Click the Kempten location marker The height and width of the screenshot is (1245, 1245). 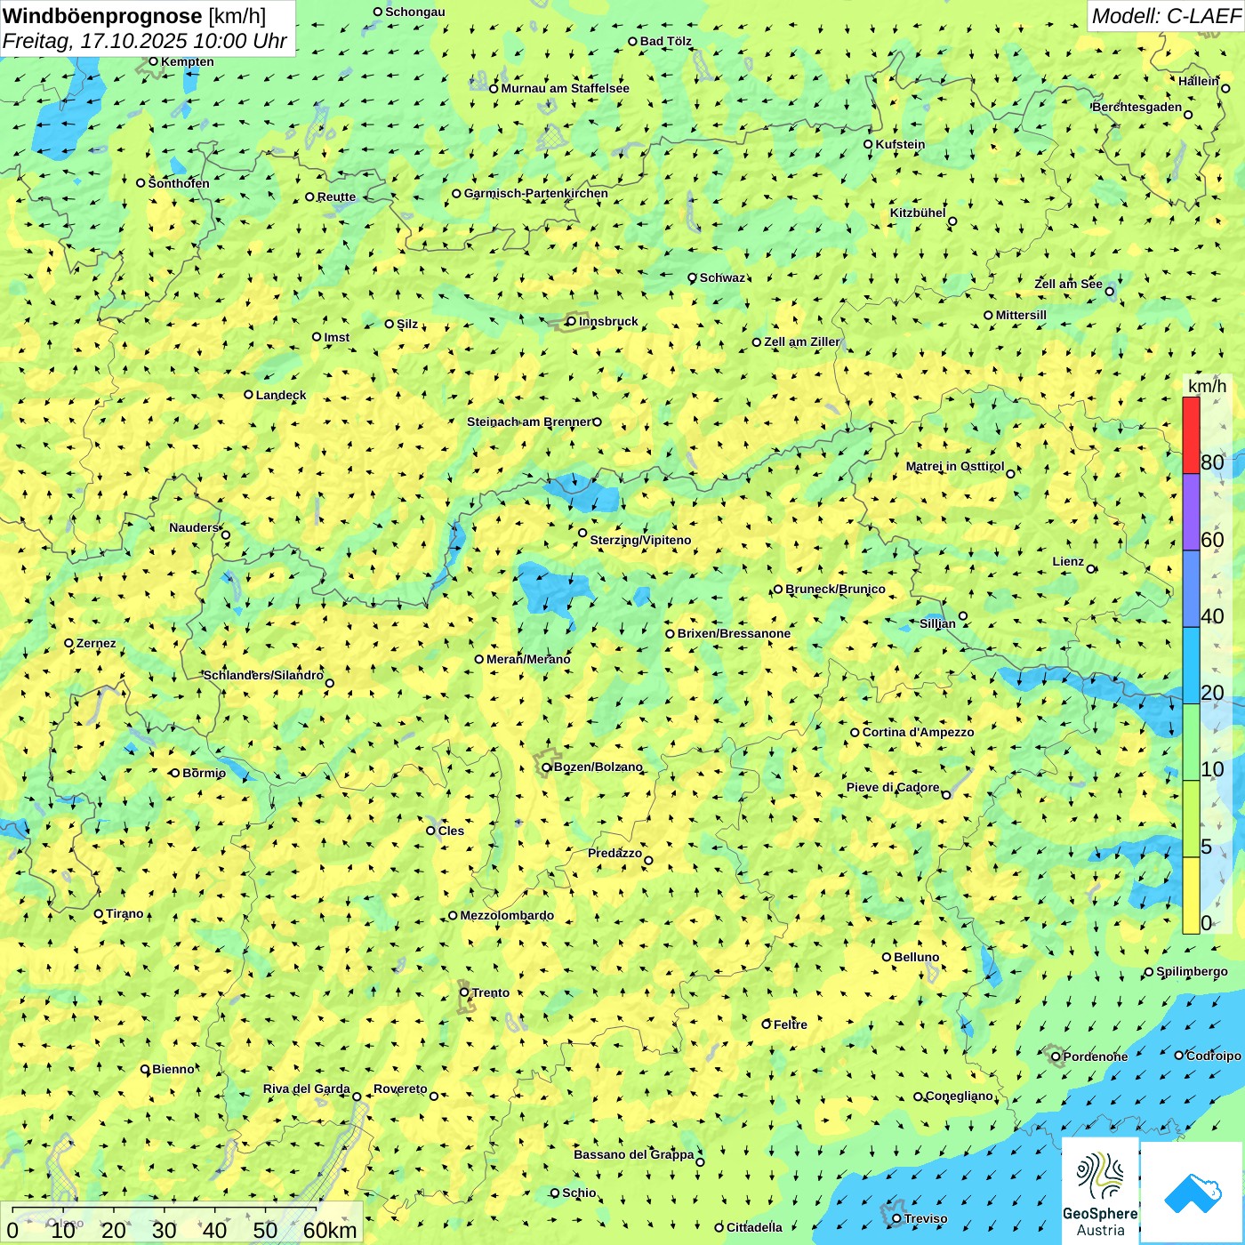pyautogui.click(x=153, y=61)
